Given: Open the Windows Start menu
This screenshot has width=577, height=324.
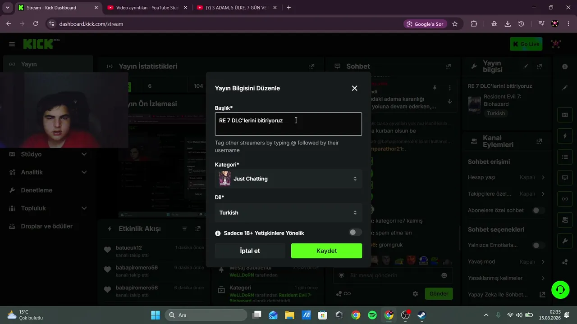Looking at the screenshot, I should click(x=155, y=315).
